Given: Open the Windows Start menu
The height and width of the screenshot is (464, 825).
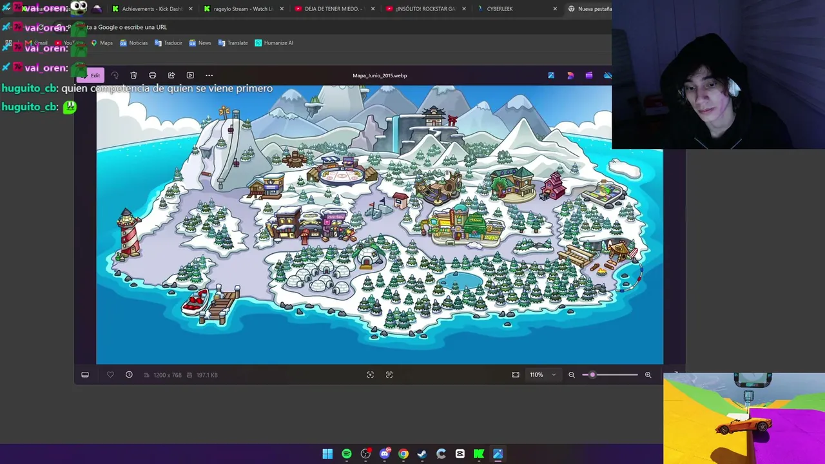Looking at the screenshot, I should (x=327, y=454).
